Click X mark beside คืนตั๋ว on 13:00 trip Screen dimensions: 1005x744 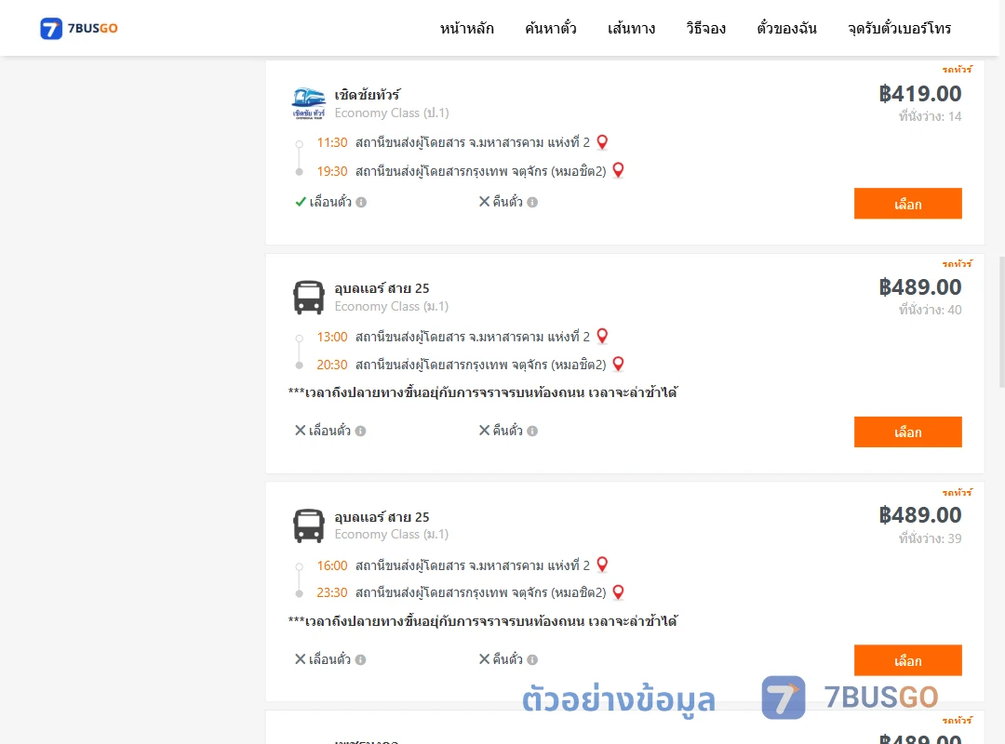tap(485, 431)
